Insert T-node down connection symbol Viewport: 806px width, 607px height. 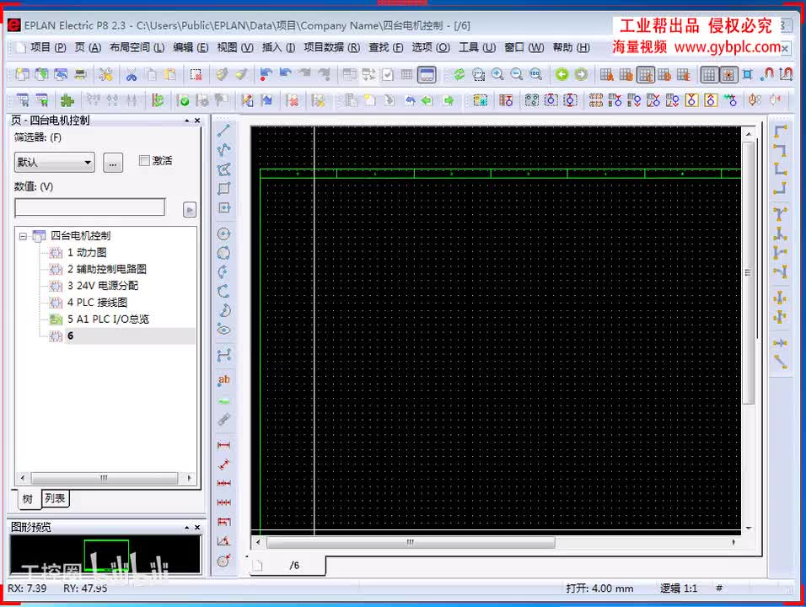click(781, 214)
